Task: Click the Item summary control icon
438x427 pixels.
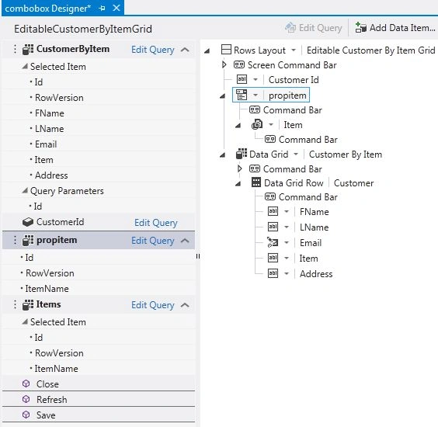Action: coord(257,124)
